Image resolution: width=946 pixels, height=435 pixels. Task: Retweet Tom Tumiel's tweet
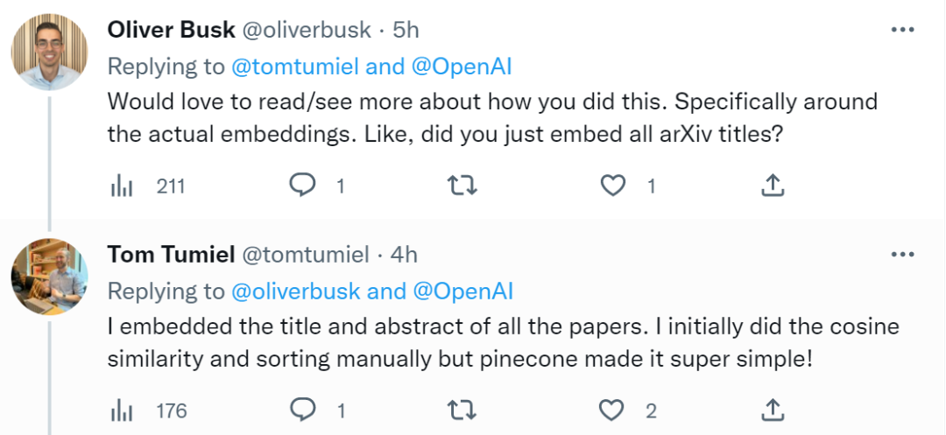(x=460, y=410)
